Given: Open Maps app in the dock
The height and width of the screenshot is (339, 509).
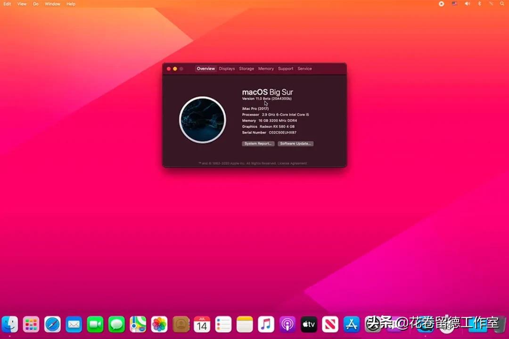Looking at the screenshot, I should (x=138, y=324).
